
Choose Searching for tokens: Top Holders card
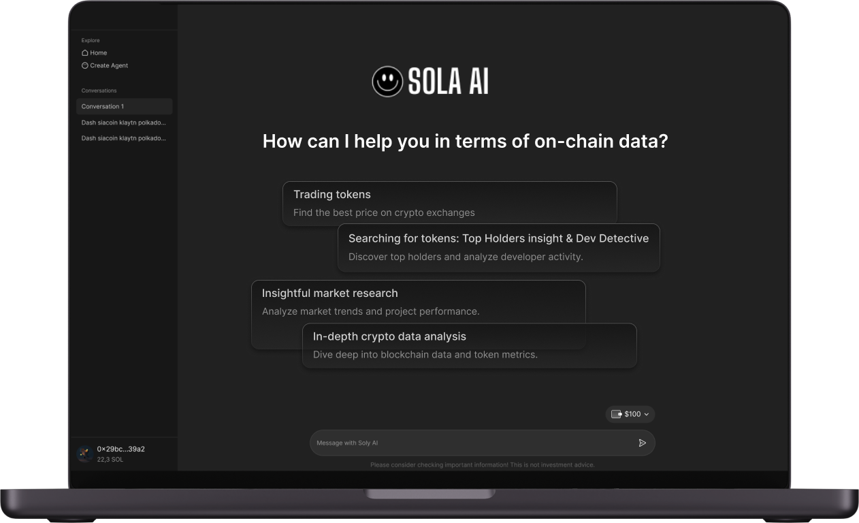tap(499, 248)
